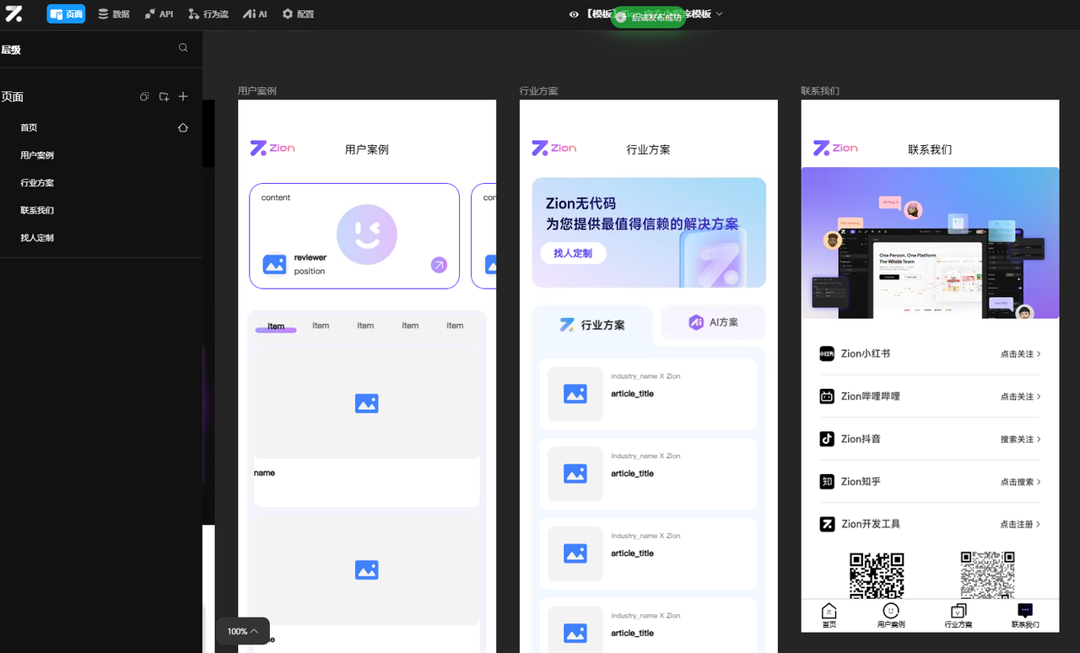Expand the template name dropdown chevron

point(718,14)
